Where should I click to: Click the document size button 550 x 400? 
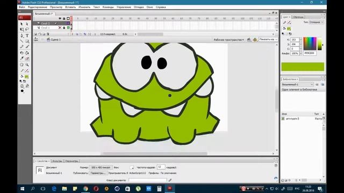tap(101, 167)
